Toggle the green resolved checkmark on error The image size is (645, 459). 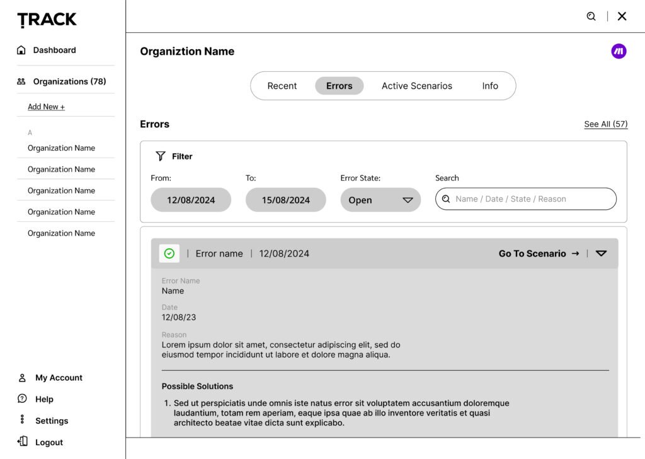tap(169, 253)
